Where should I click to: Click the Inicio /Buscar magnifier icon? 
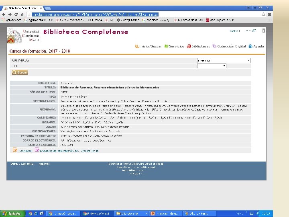[x=136, y=46]
